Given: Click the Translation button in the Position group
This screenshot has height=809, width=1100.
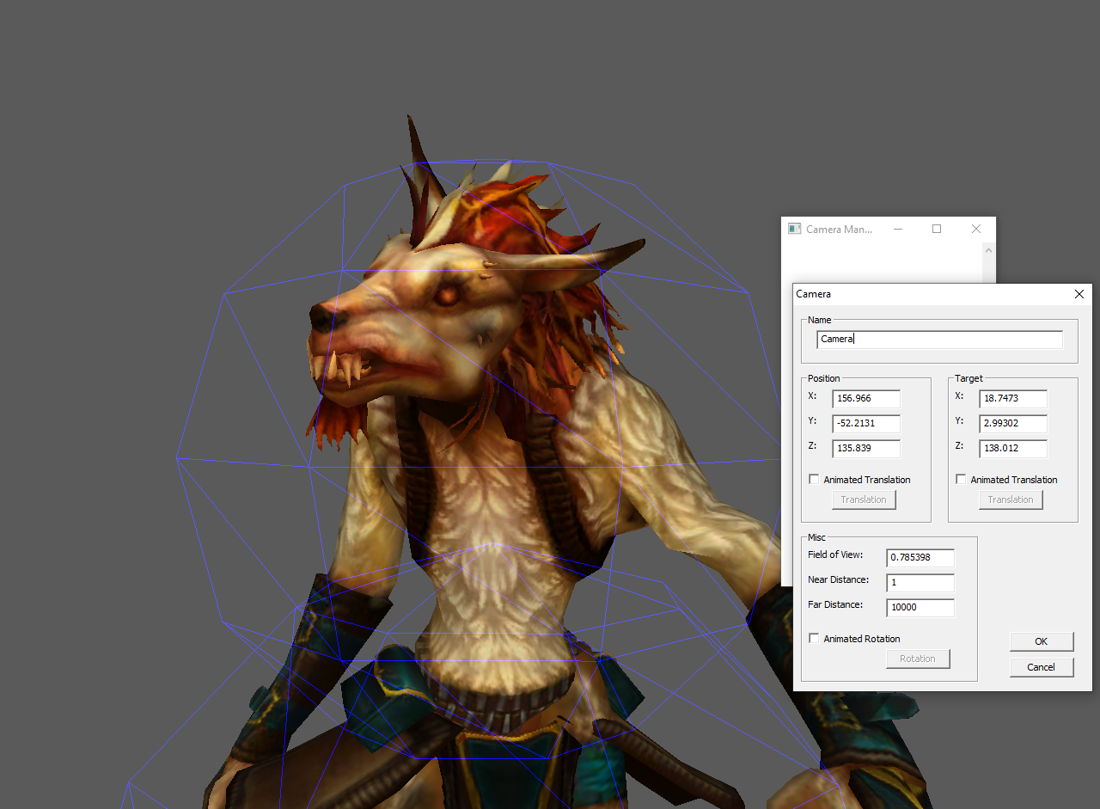Looking at the screenshot, I should pos(864,499).
